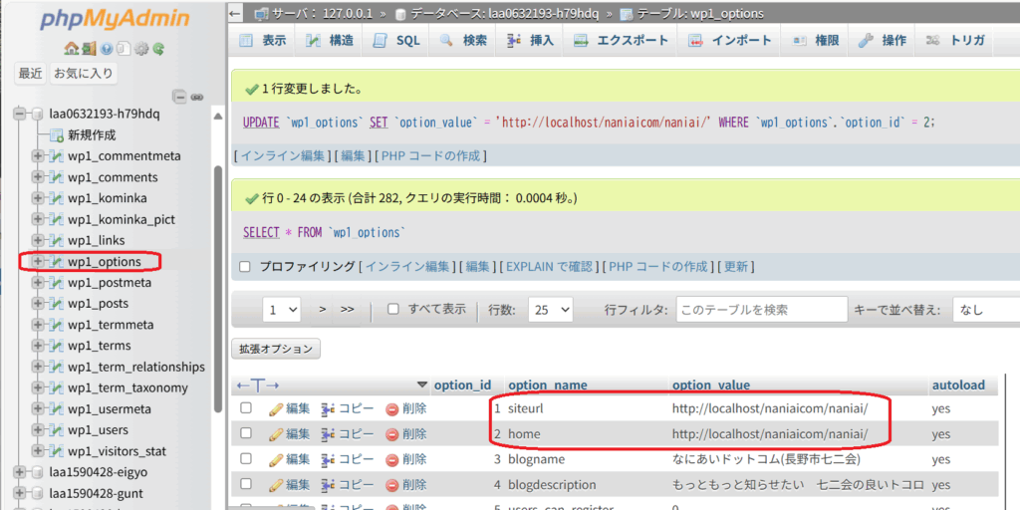Jump to last page with >> button
The image size is (1020, 510).
coord(348,310)
